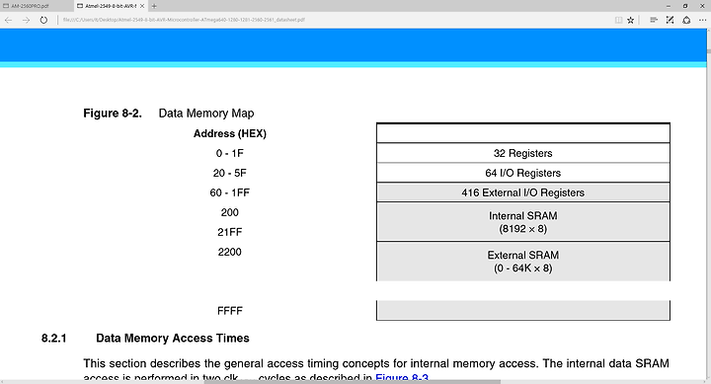Click the 'External SRAM' block

(522, 262)
